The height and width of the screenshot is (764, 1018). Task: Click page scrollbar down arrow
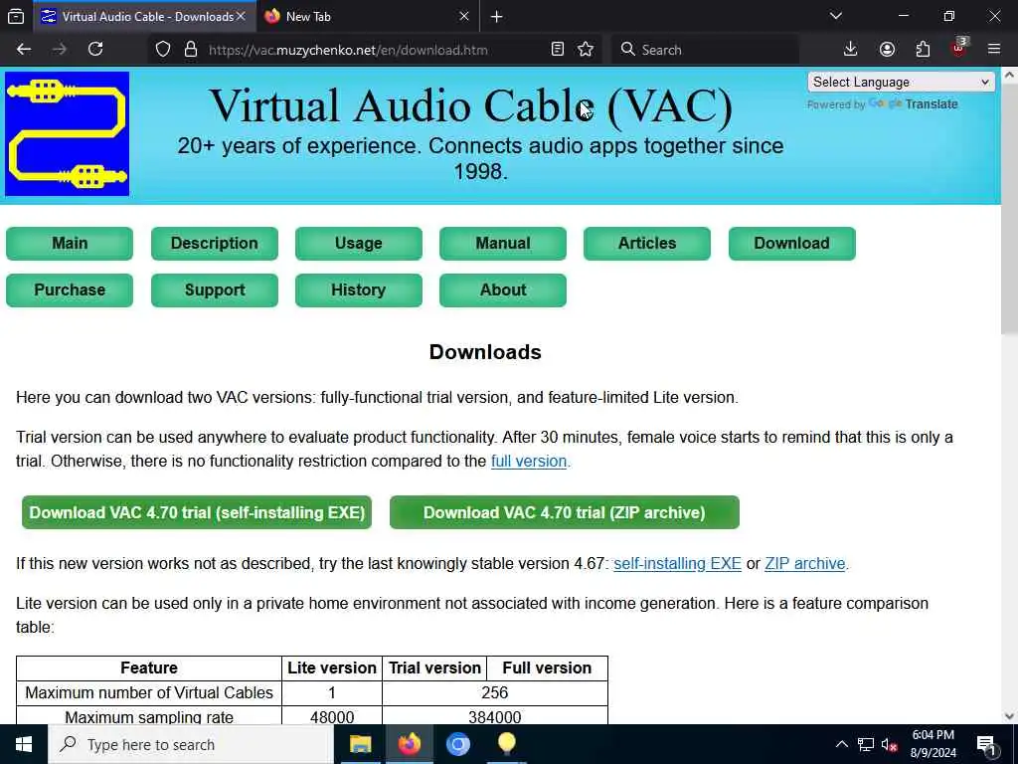pos(1010,716)
